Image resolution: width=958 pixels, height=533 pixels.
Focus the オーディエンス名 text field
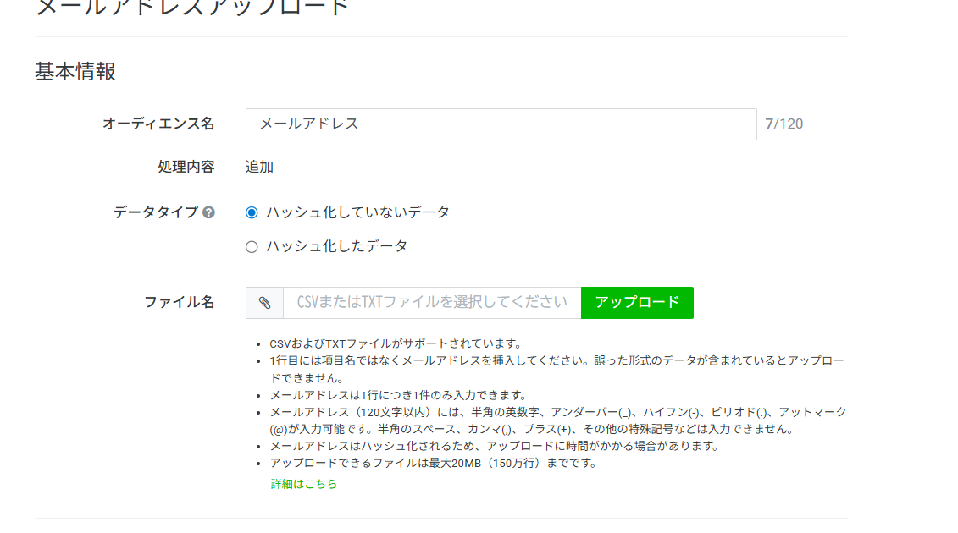(501, 124)
